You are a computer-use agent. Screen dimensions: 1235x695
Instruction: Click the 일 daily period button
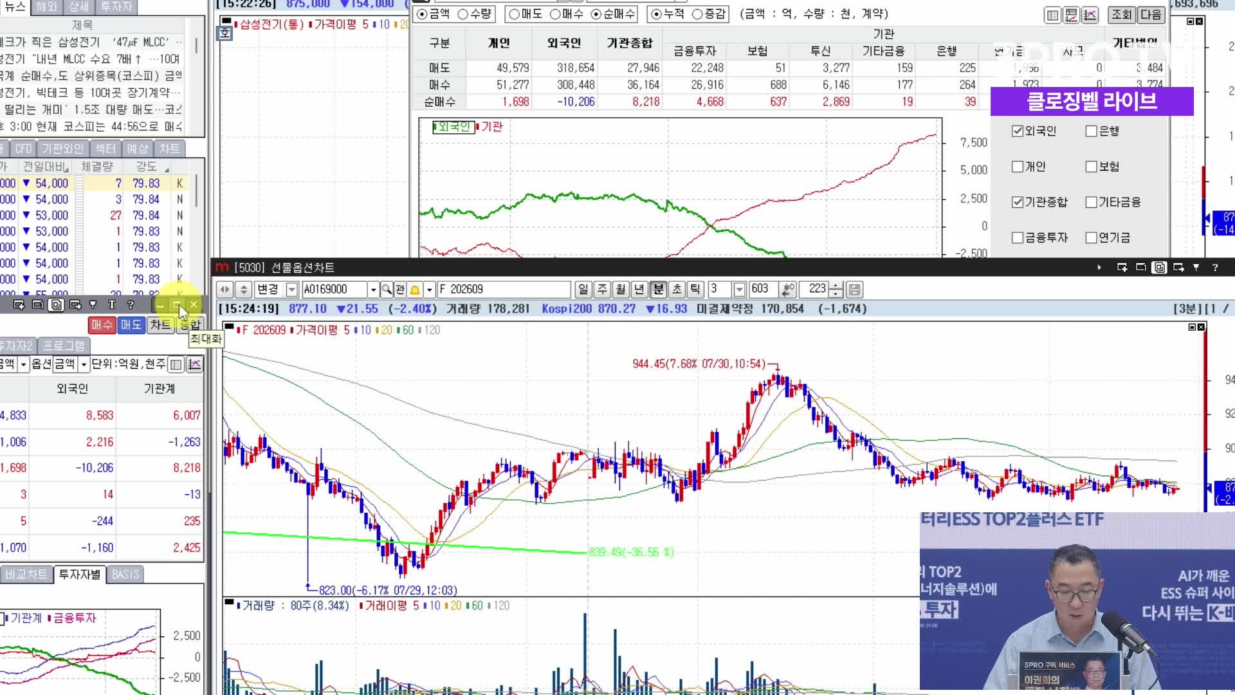583,290
